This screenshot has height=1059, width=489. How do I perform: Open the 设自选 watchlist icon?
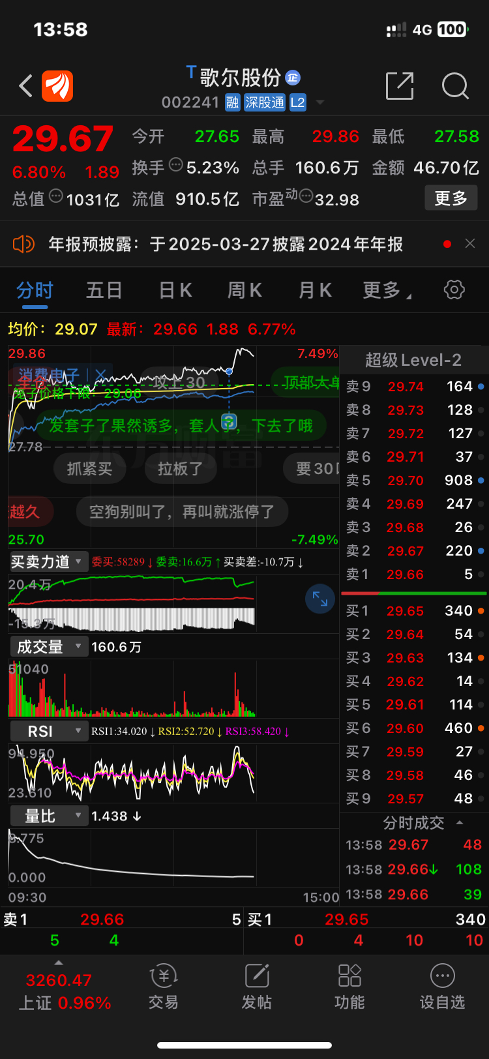(x=443, y=987)
